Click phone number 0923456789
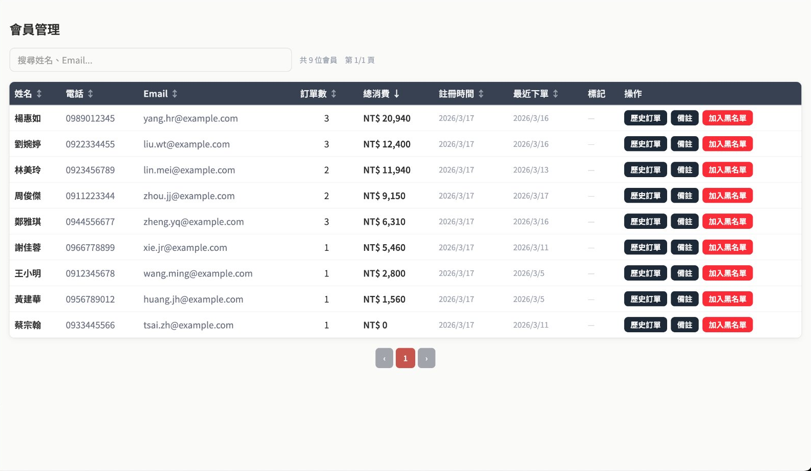The height and width of the screenshot is (471, 811). [x=90, y=170]
